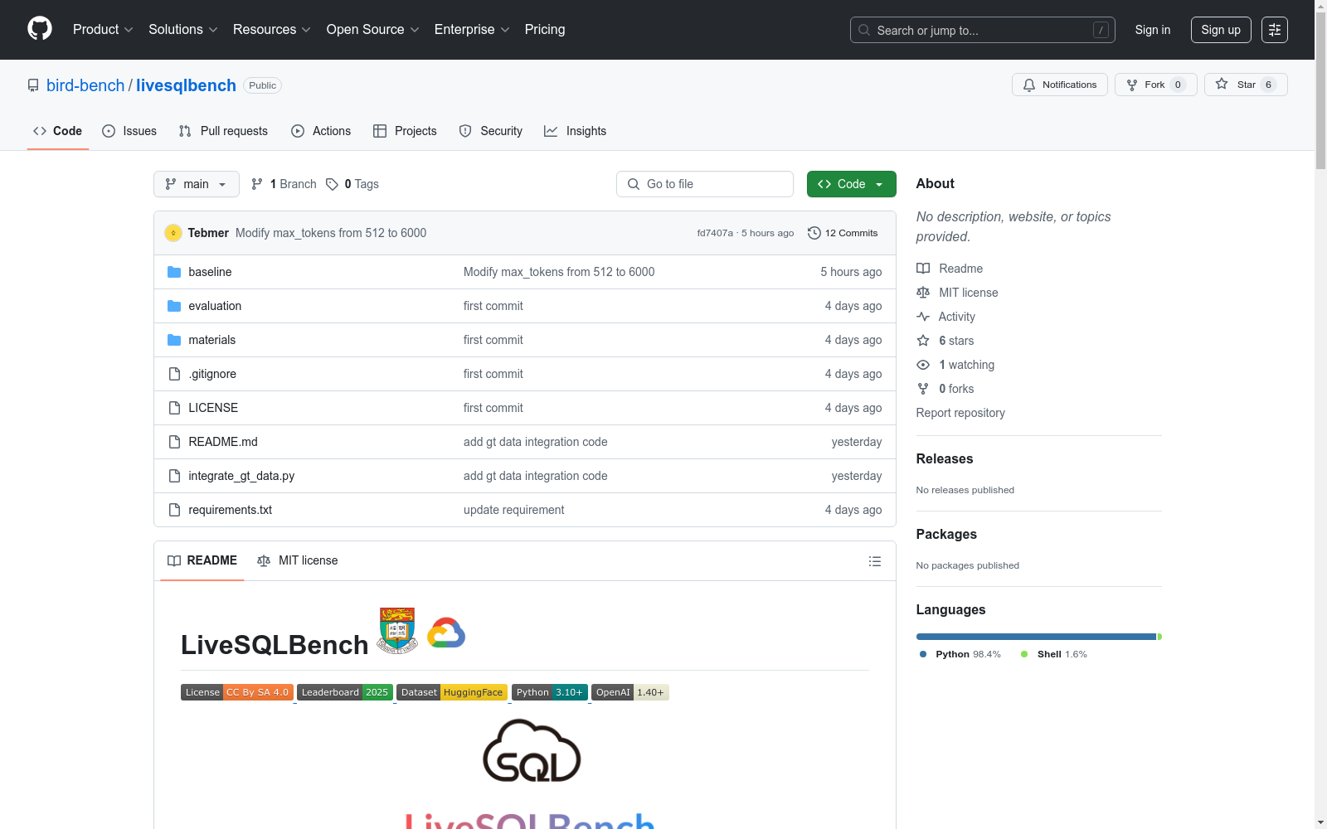Click the baseline folder icon
This screenshot has width=1327, height=829.
174,272
